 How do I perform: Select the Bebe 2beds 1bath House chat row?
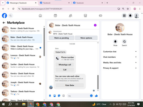22,39
